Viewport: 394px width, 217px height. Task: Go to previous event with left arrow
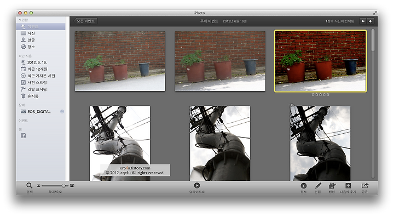coord(363,21)
